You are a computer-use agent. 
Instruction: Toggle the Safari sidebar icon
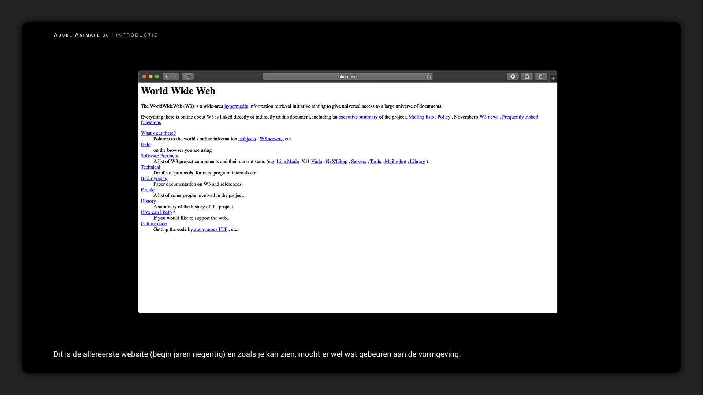(x=188, y=76)
